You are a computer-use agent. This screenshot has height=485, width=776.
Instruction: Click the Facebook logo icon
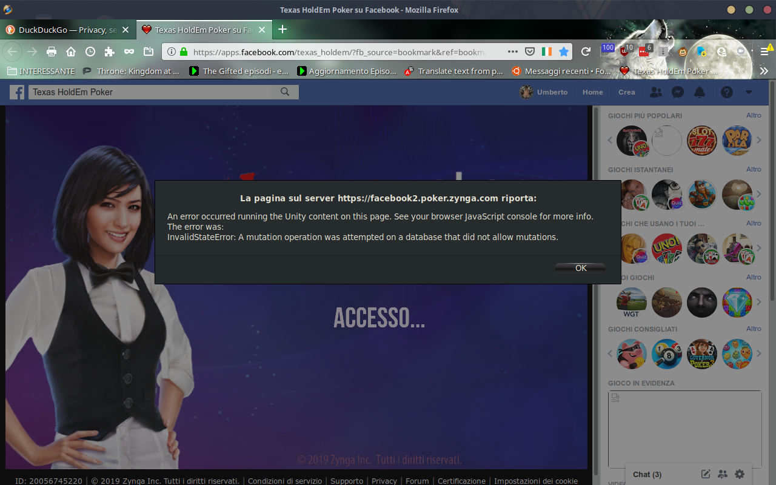pyautogui.click(x=17, y=92)
